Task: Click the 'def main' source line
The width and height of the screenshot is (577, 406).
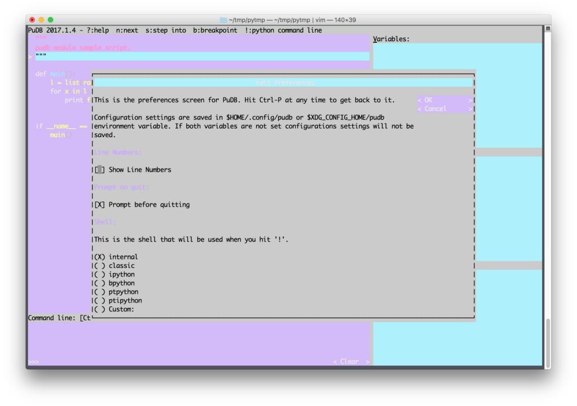Action: 55,74
